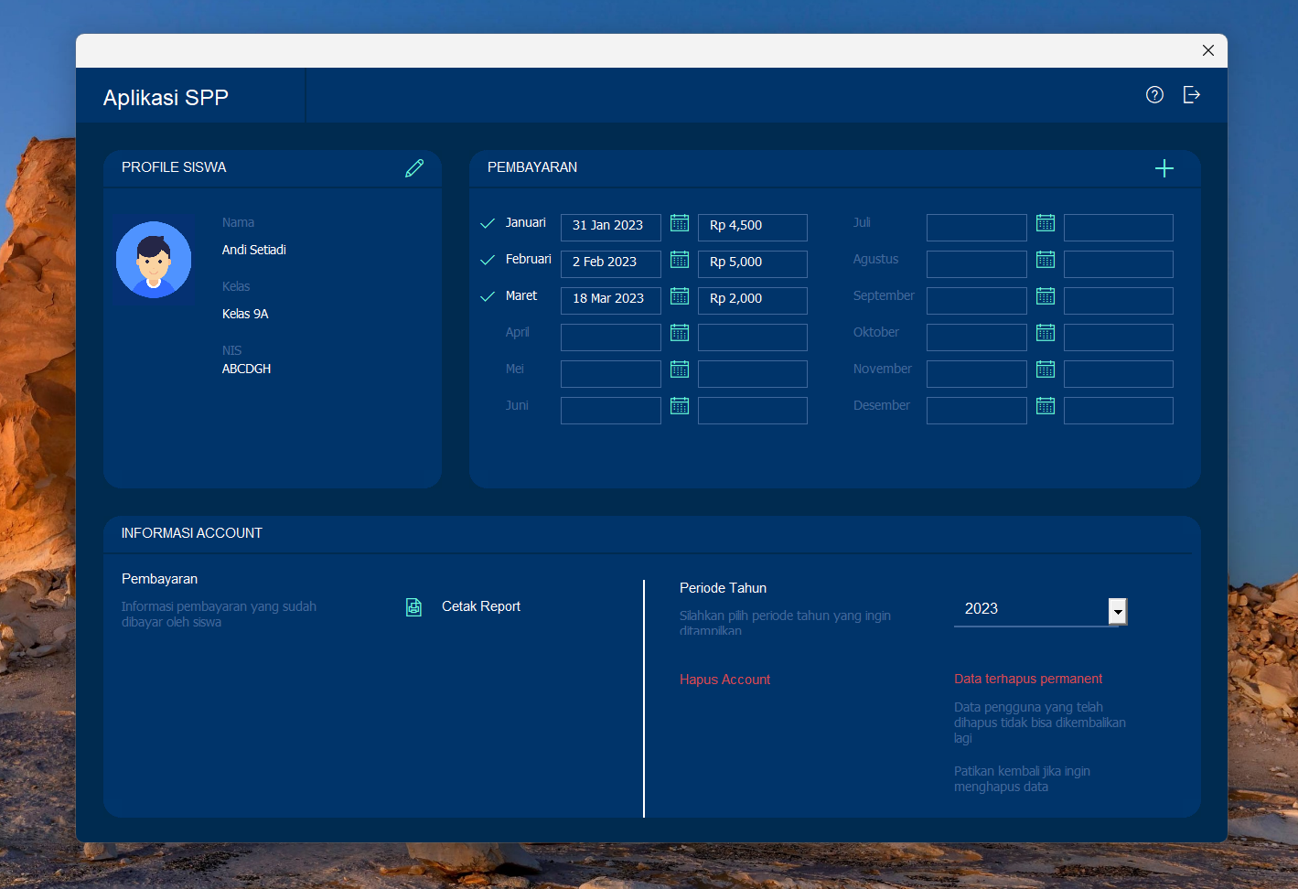Close the Aplikasi SPP window

point(1207,50)
